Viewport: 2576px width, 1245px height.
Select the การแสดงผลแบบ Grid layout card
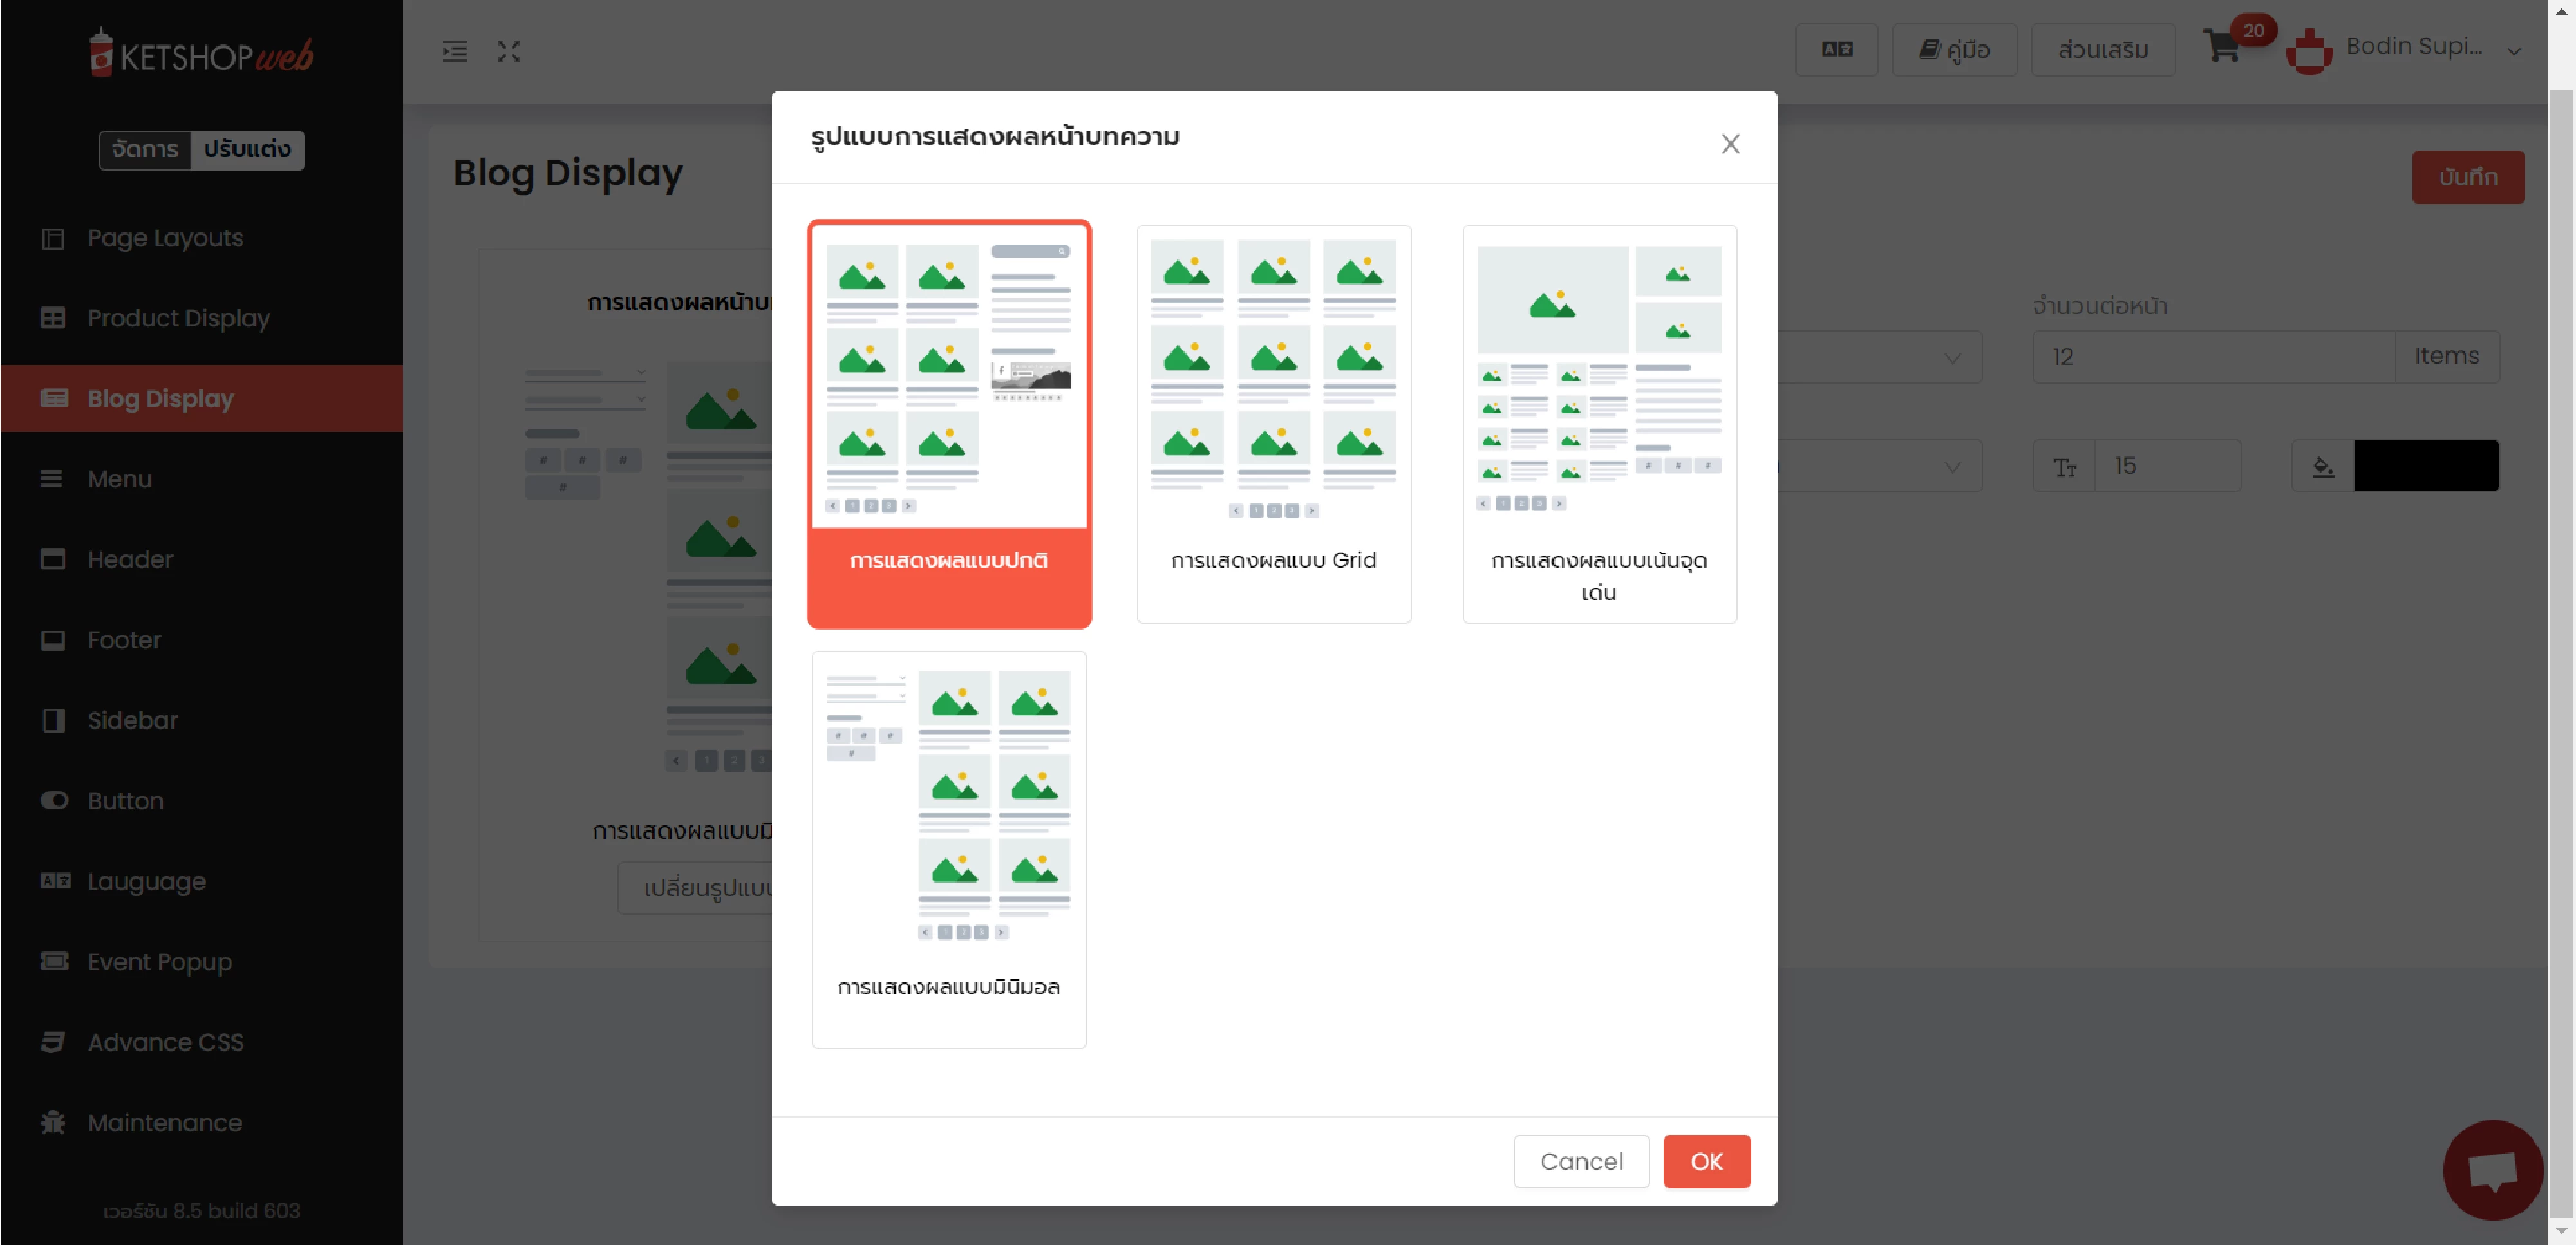point(1273,424)
